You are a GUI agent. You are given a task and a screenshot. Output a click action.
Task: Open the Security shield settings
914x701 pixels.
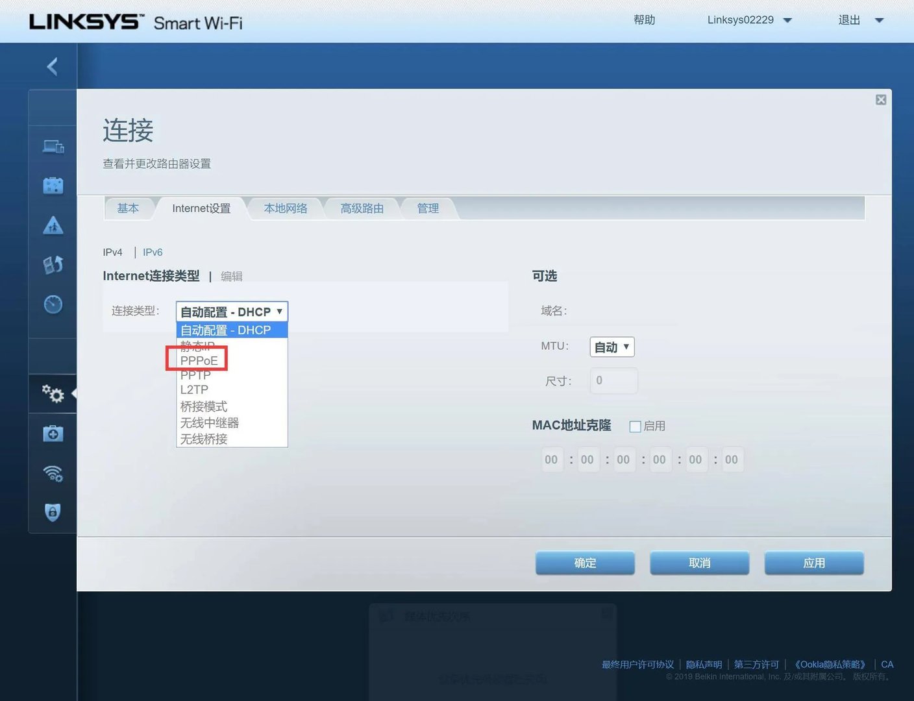point(53,512)
